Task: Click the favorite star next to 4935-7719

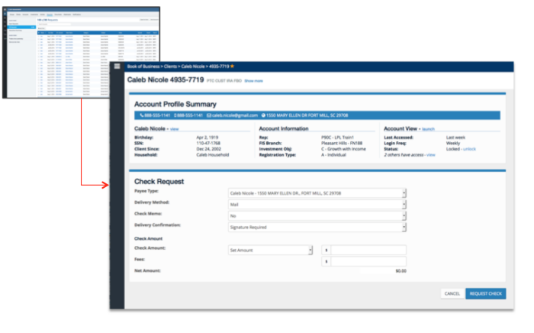Action: pyautogui.click(x=232, y=66)
